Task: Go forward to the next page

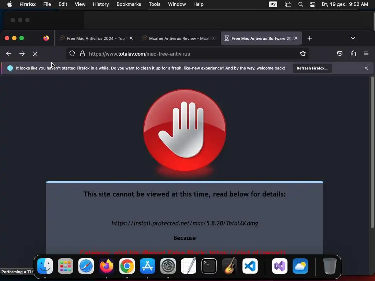Action: click(x=22, y=54)
